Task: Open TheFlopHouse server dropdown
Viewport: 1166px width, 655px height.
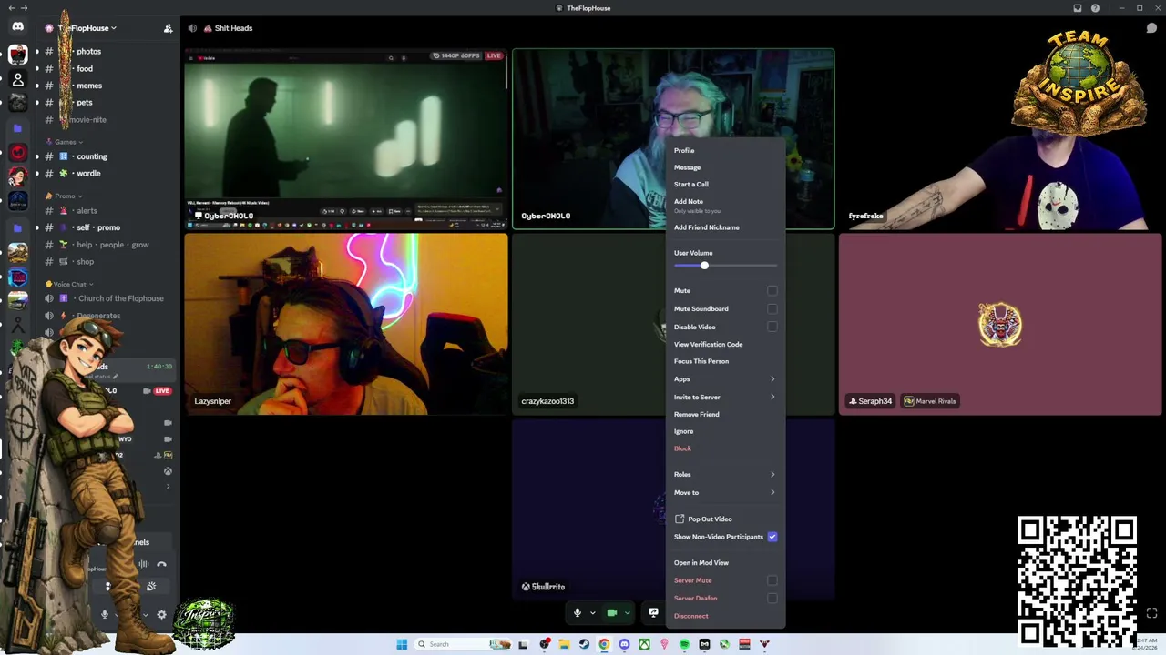Action: coord(87,28)
